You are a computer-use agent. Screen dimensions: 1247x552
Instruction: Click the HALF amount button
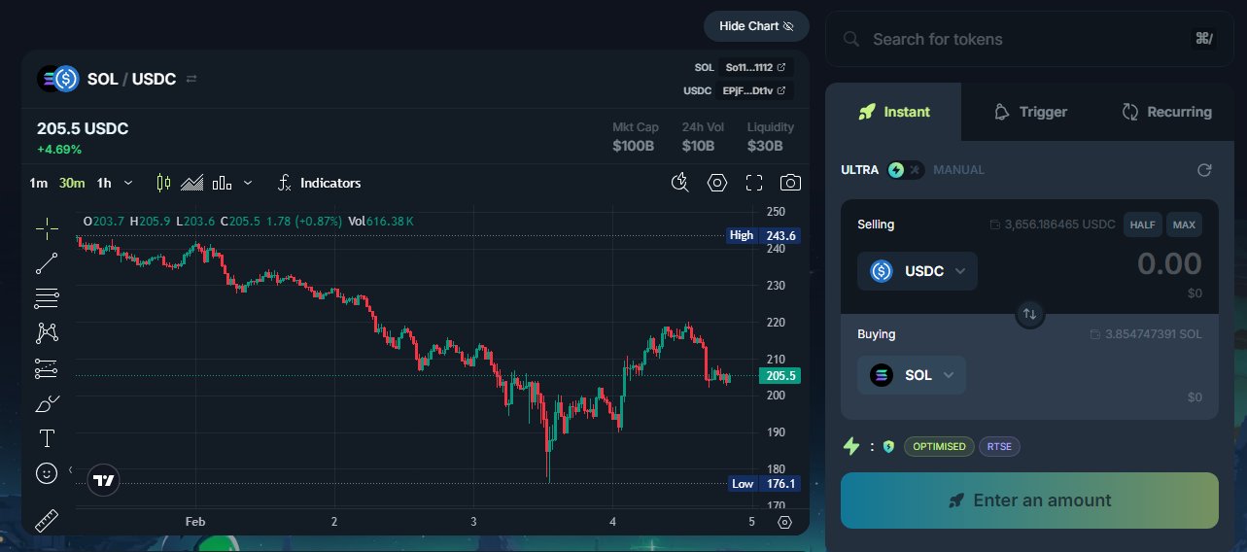1143,224
